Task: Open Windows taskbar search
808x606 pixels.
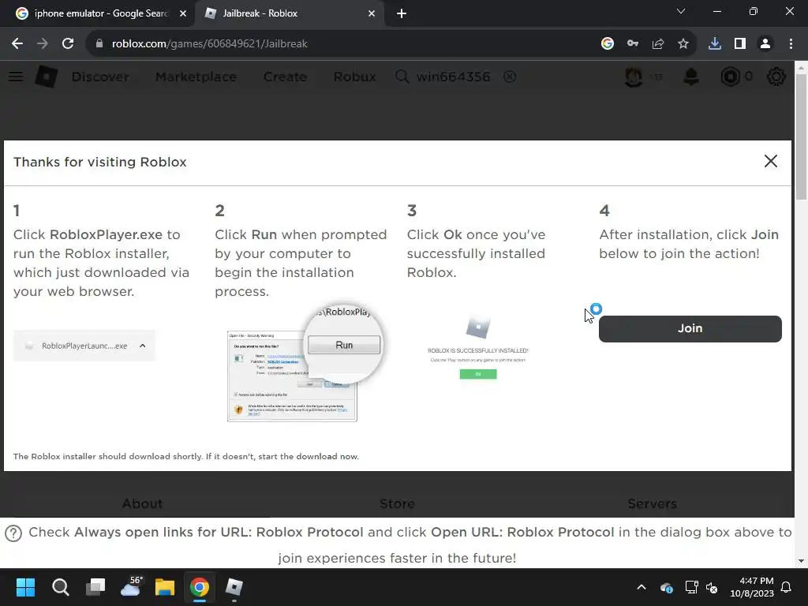Action: pos(60,587)
